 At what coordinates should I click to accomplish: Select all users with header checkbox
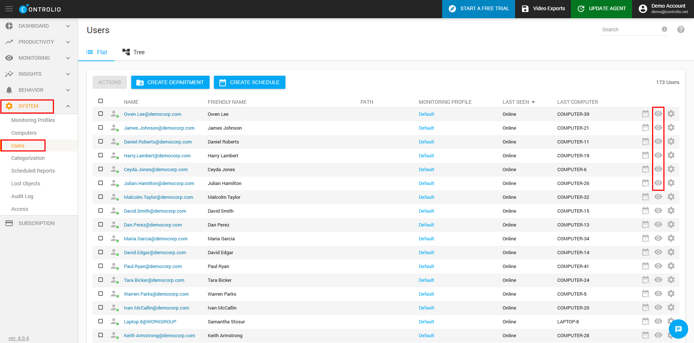[x=101, y=101]
